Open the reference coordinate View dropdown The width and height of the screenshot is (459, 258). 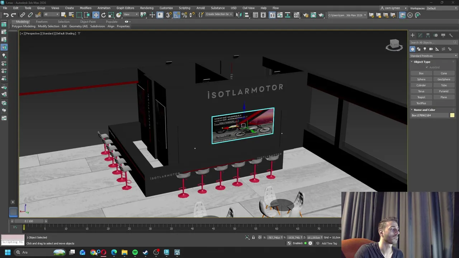131,15
